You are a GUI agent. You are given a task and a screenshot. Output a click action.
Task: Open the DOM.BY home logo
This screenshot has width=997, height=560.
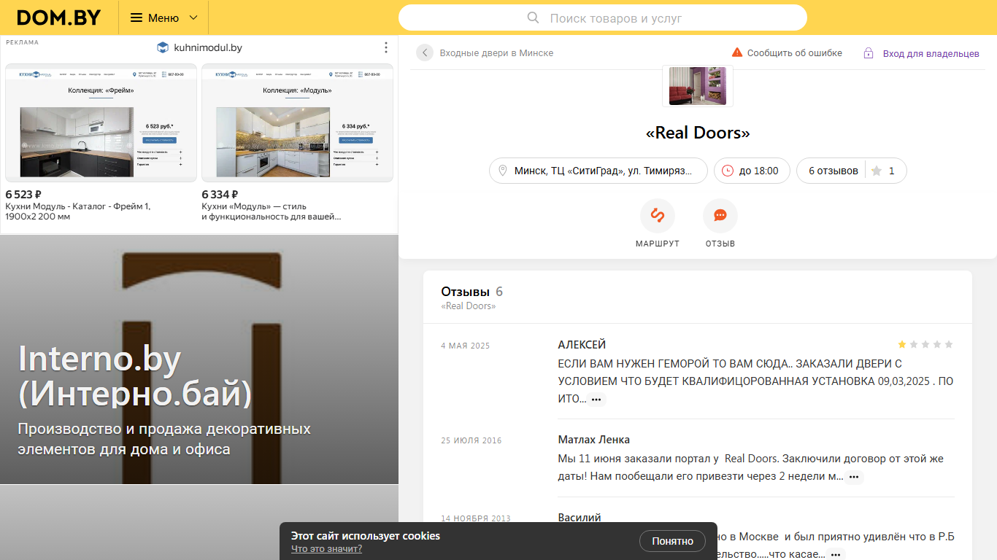click(59, 17)
